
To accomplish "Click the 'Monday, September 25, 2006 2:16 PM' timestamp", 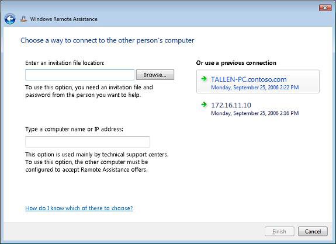I will pyautogui.click(x=255, y=113).
